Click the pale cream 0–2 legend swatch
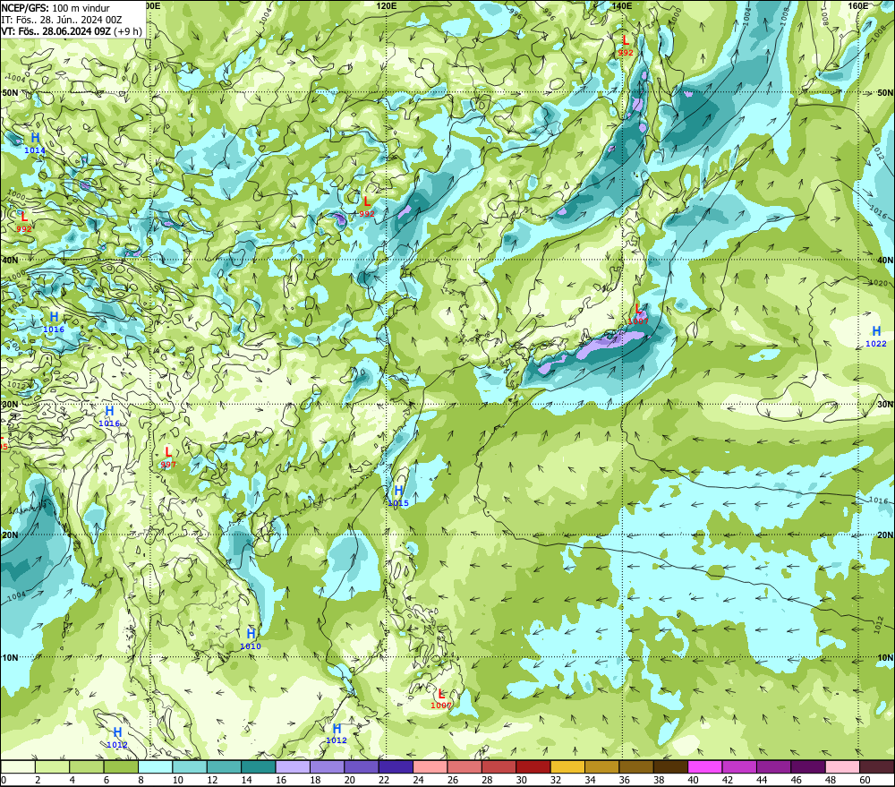This screenshot has width=895, height=787. 18,766
